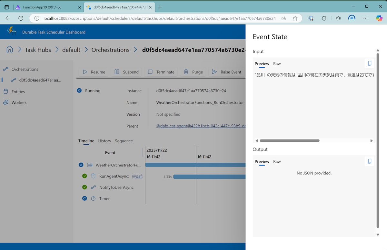The height and width of the screenshot is (250, 387).
Task: Click the tracking prevention shield icon
Action: tap(311, 18)
